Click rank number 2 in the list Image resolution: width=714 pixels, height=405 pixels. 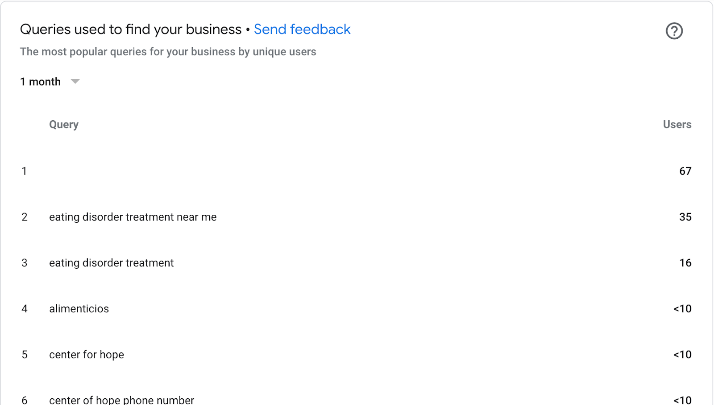(x=25, y=217)
